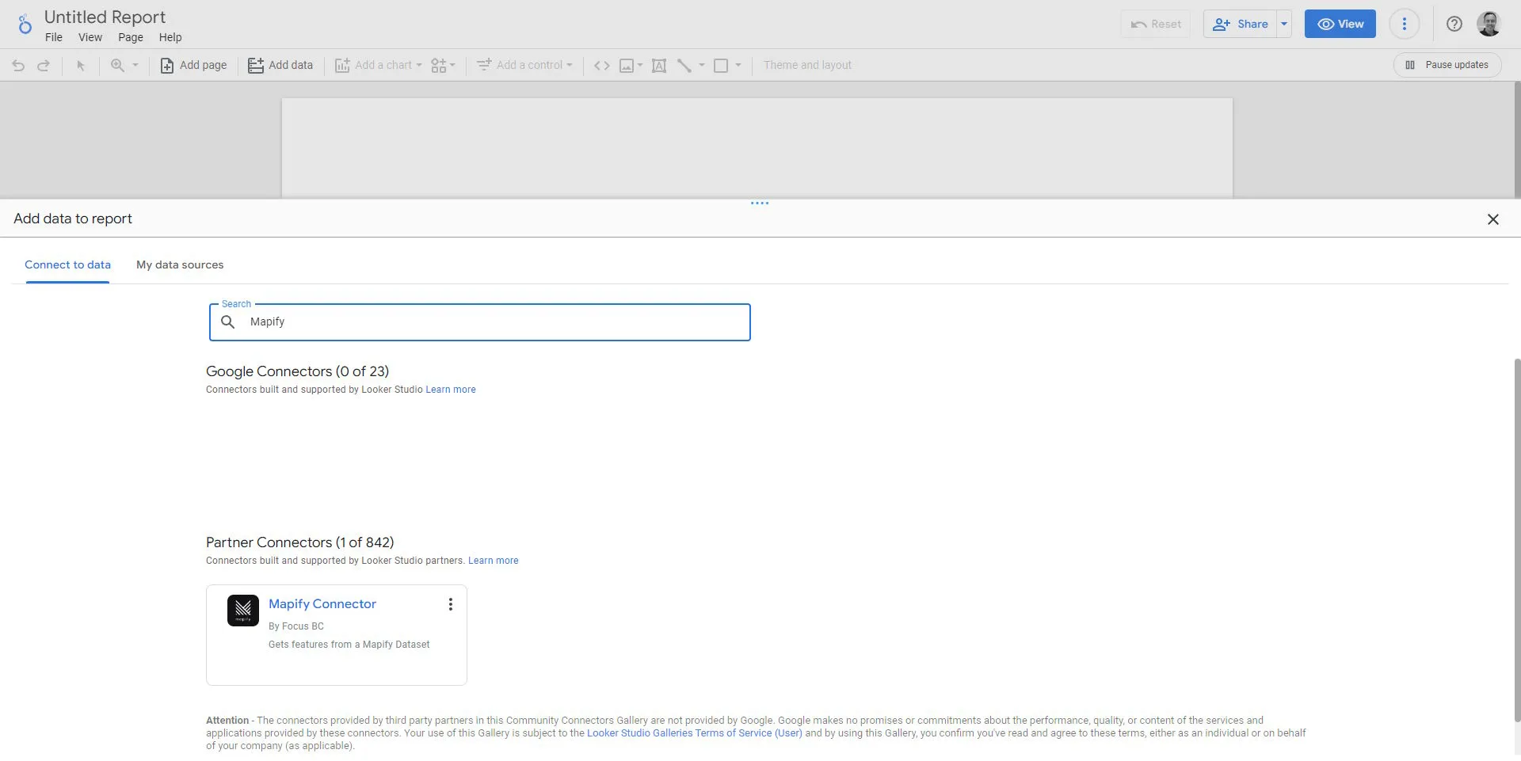Click the insert text box icon

pyautogui.click(x=659, y=66)
